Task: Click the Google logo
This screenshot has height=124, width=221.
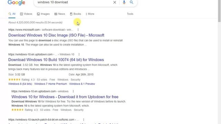Action: [x=16, y=2]
